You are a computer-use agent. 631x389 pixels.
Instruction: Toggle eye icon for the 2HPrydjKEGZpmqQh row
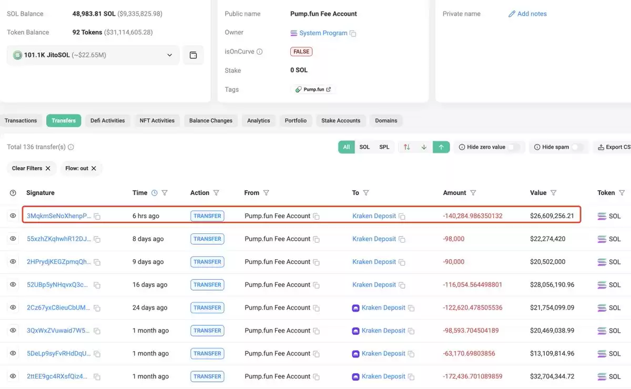(x=13, y=261)
